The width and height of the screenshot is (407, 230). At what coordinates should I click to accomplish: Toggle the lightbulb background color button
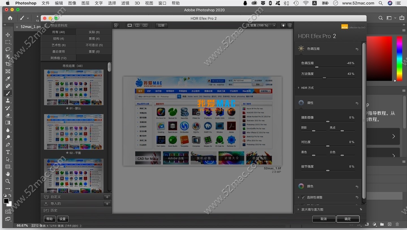click(x=283, y=25)
